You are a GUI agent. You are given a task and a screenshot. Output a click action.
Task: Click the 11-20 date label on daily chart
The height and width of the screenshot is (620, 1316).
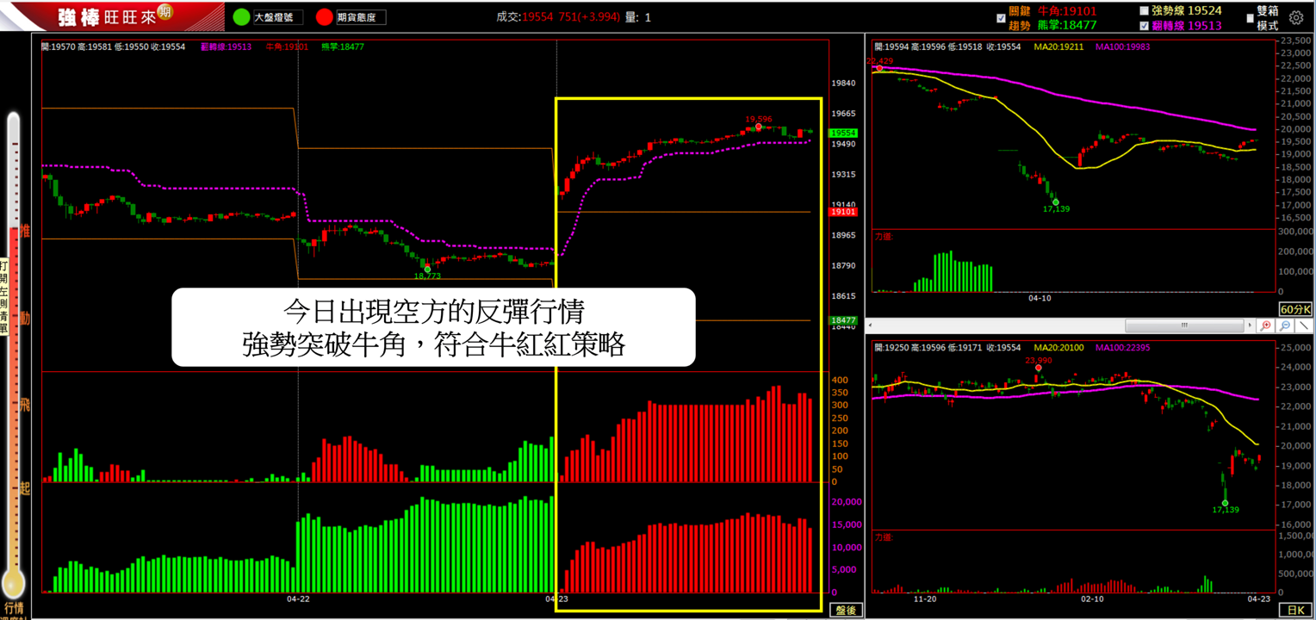pyautogui.click(x=925, y=598)
